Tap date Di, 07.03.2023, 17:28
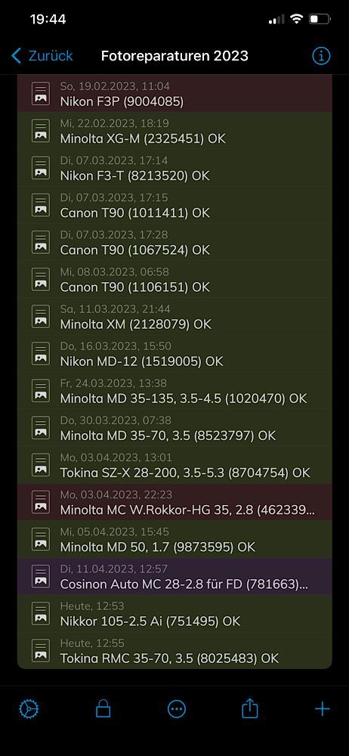 click(114, 235)
